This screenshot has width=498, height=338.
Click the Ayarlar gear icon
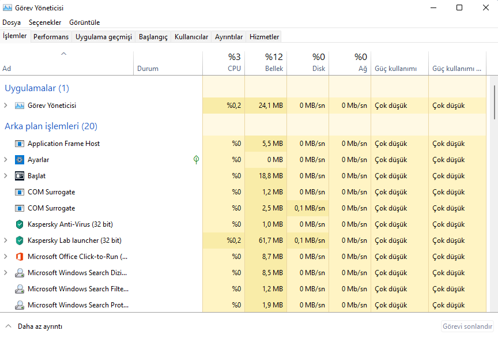pos(20,160)
